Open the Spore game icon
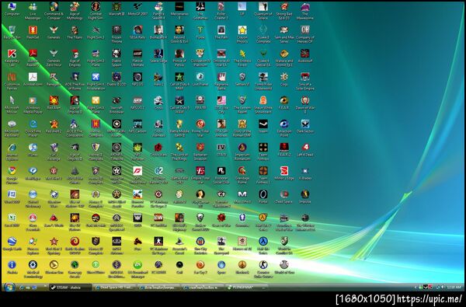Viewport: 466px width, 307px height. [221, 267]
